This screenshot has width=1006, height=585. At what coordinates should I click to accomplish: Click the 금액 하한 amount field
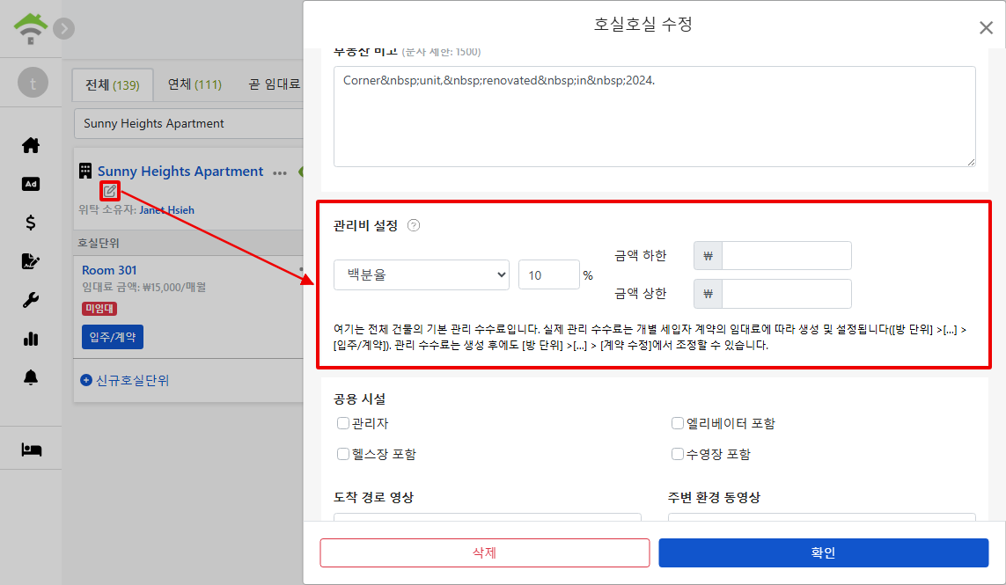(787, 255)
